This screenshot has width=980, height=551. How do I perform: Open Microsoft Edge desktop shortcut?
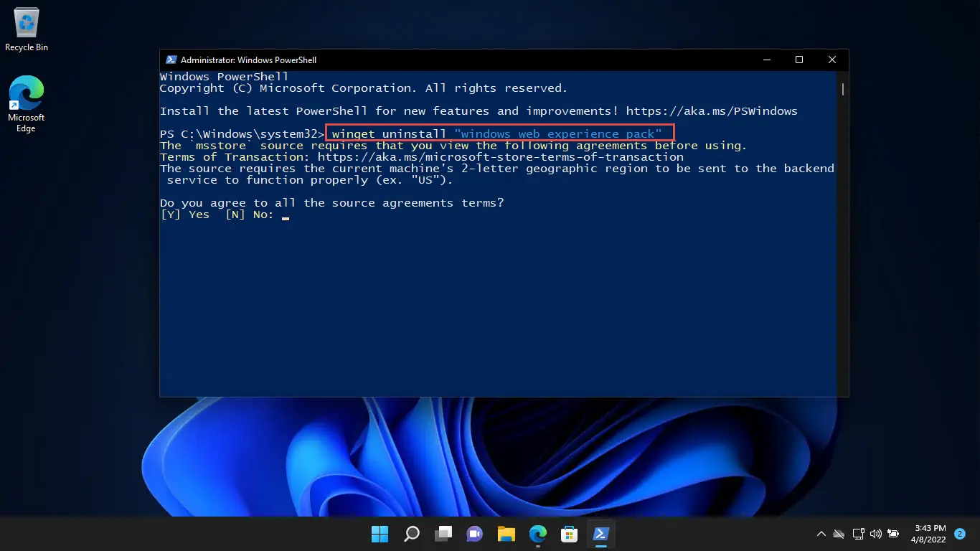coord(27,104)
